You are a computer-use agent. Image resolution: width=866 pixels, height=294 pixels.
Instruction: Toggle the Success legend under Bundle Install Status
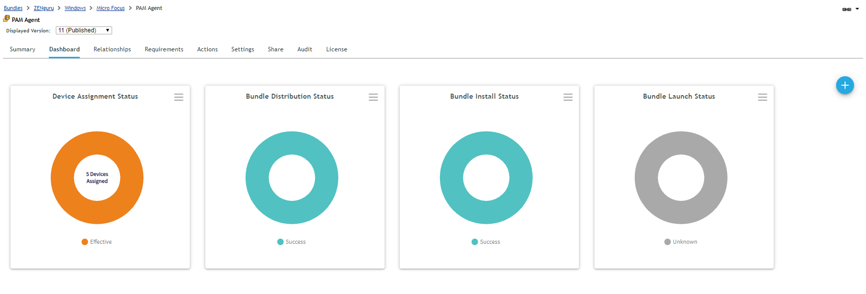click(x=486, y=242)
